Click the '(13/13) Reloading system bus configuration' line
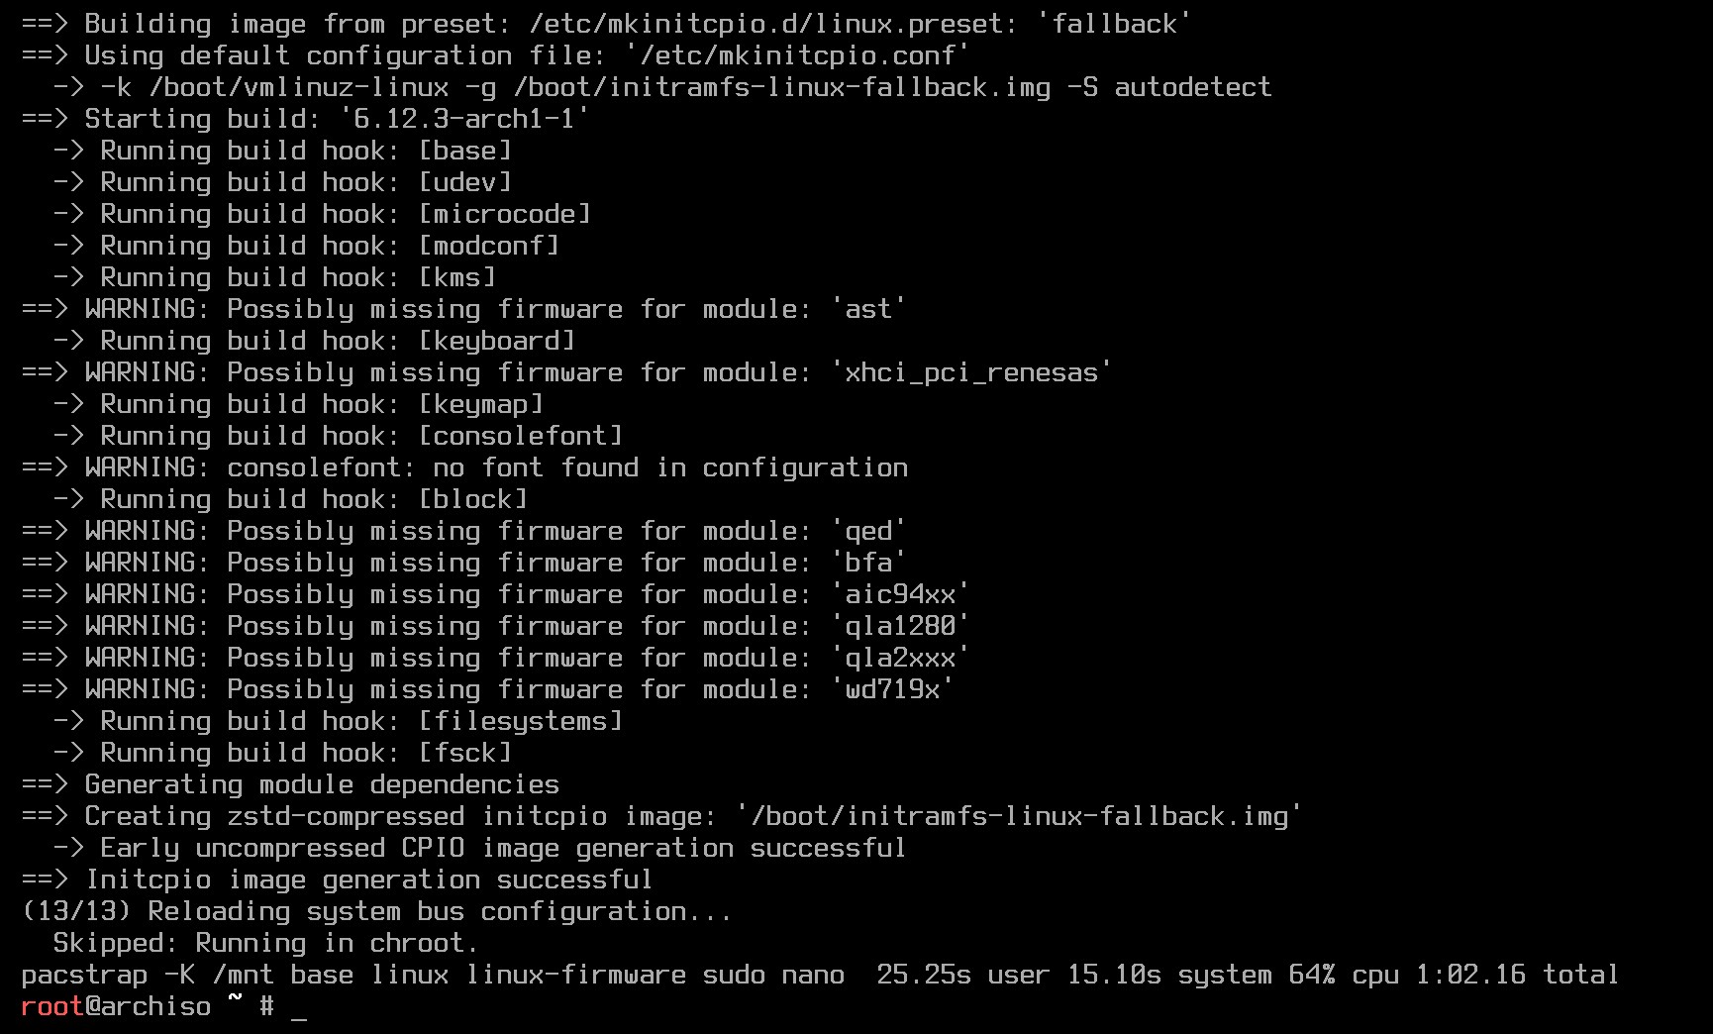The image size is (1713, 1034). point(377,911)
